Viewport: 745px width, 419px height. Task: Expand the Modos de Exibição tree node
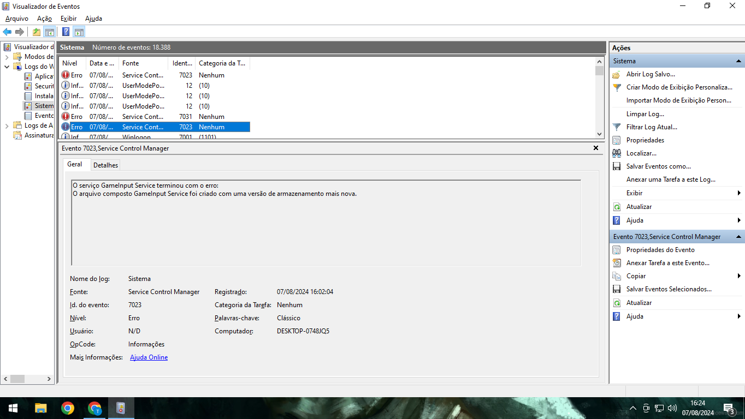(x=7, y=57)
